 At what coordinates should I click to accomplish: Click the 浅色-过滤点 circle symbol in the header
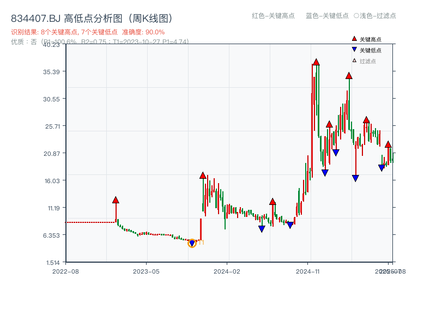tap(357, 16)
